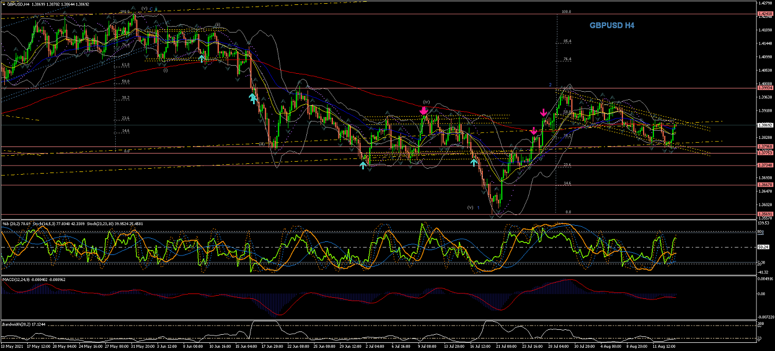Select the 28 Jul 04:00 time axis label

pyautogui.click(x=559, y=346)
